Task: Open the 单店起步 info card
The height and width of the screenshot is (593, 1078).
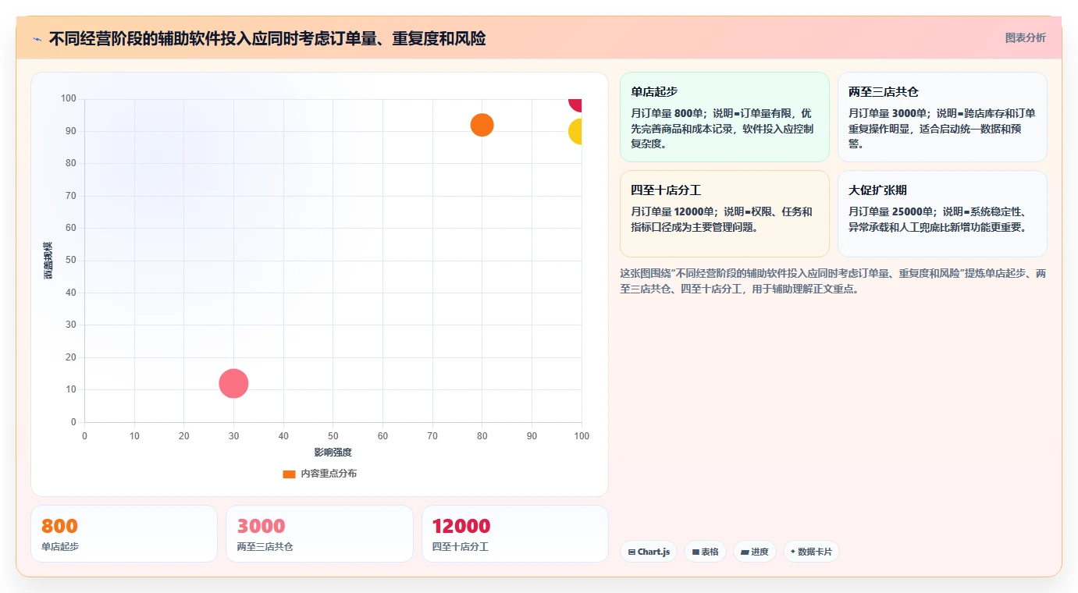Action: [724, 117]
